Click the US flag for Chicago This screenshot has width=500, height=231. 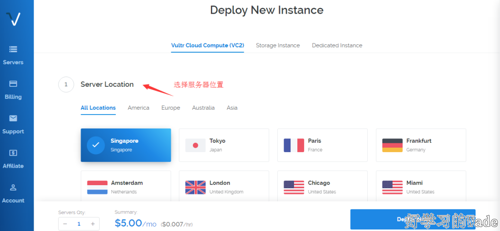tap(294, 188)
